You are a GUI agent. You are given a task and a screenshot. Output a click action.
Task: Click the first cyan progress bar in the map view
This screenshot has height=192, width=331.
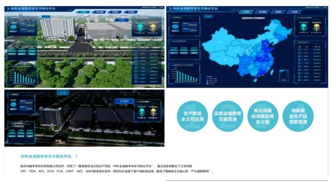pos(174,51)
